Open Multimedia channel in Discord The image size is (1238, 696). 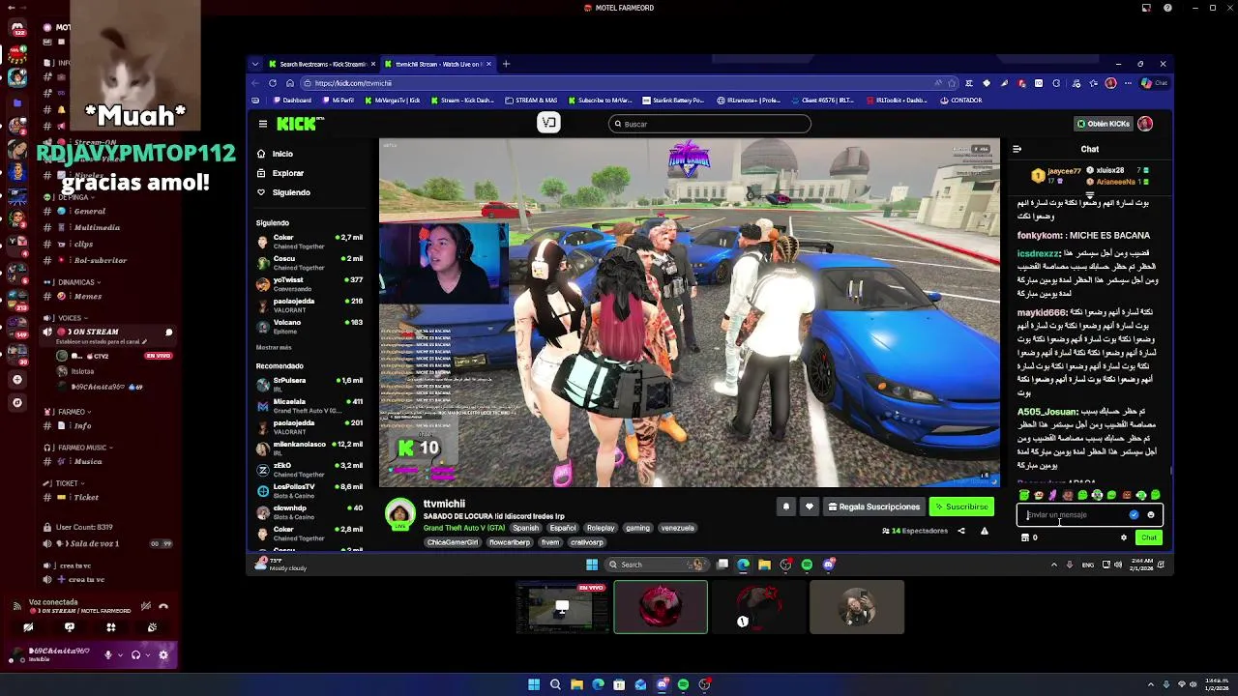(96, 227)
